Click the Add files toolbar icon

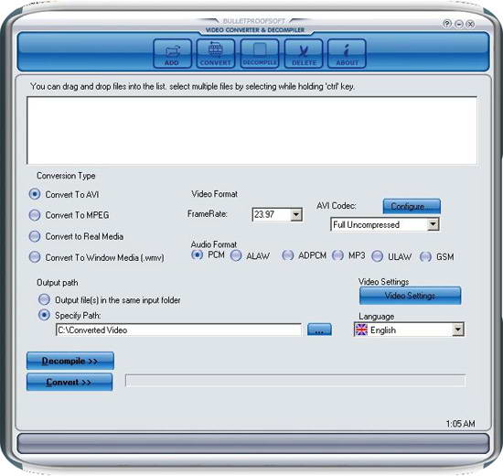(x=173, y=53)
